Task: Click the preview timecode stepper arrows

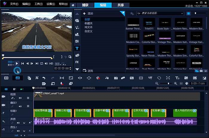Action: pos(70,68)
